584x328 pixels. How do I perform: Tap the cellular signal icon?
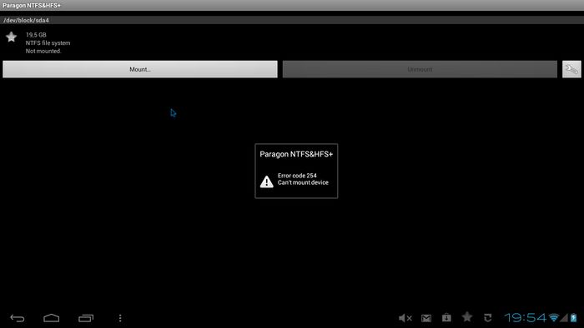[564, 318]
